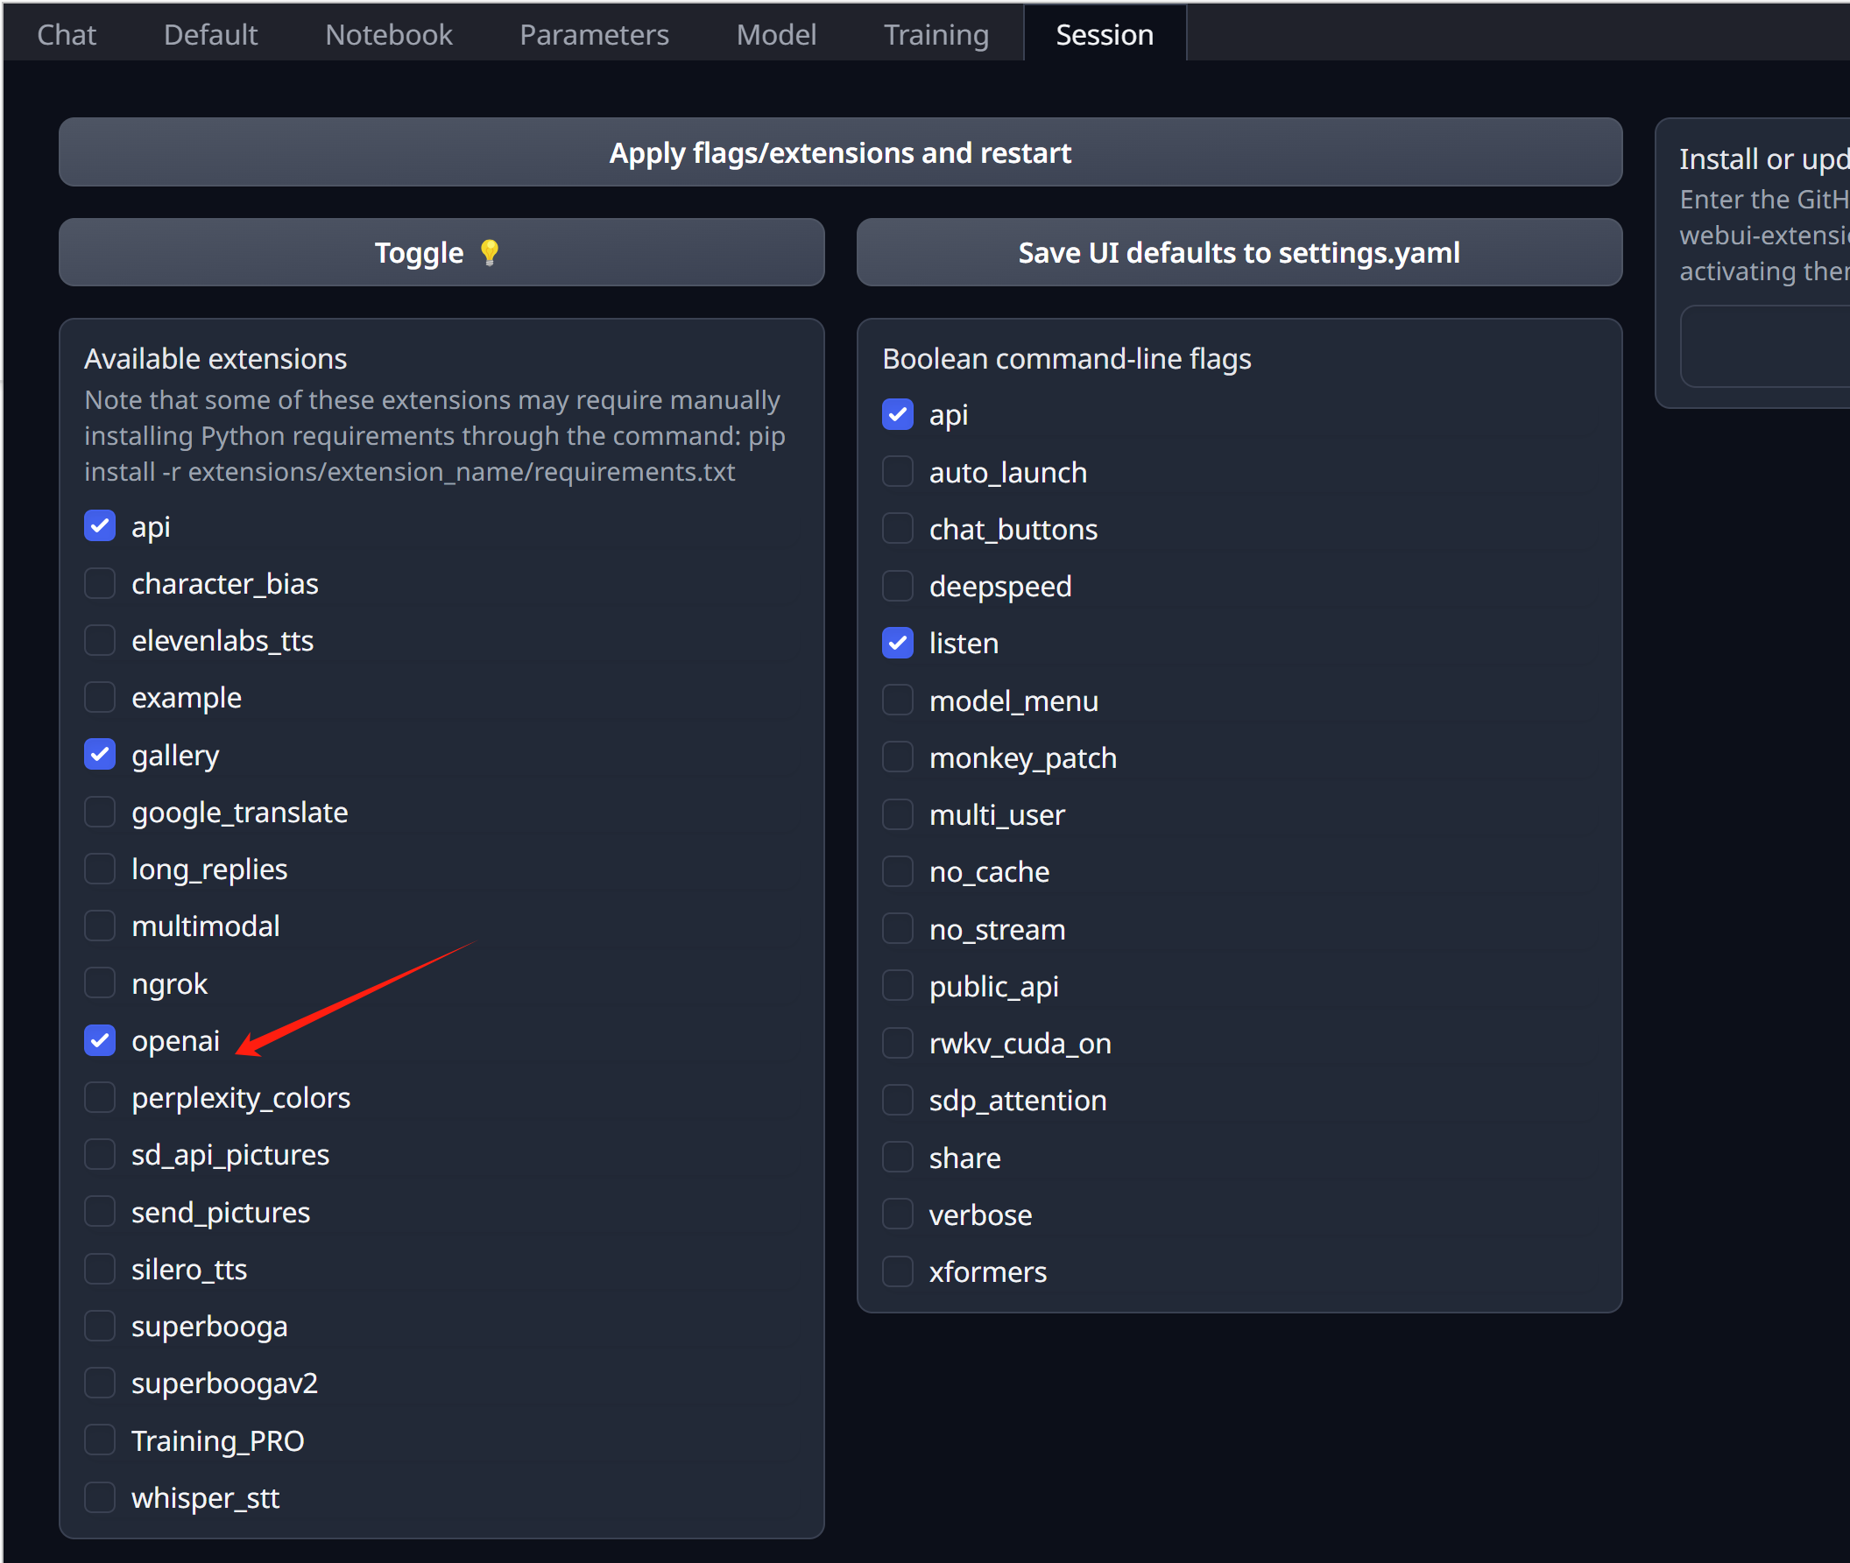Image resolution: width=1850 pixels, height=1563 pixels.
Task: Uncheck the listen flag
Action: (x=897, y=644)
